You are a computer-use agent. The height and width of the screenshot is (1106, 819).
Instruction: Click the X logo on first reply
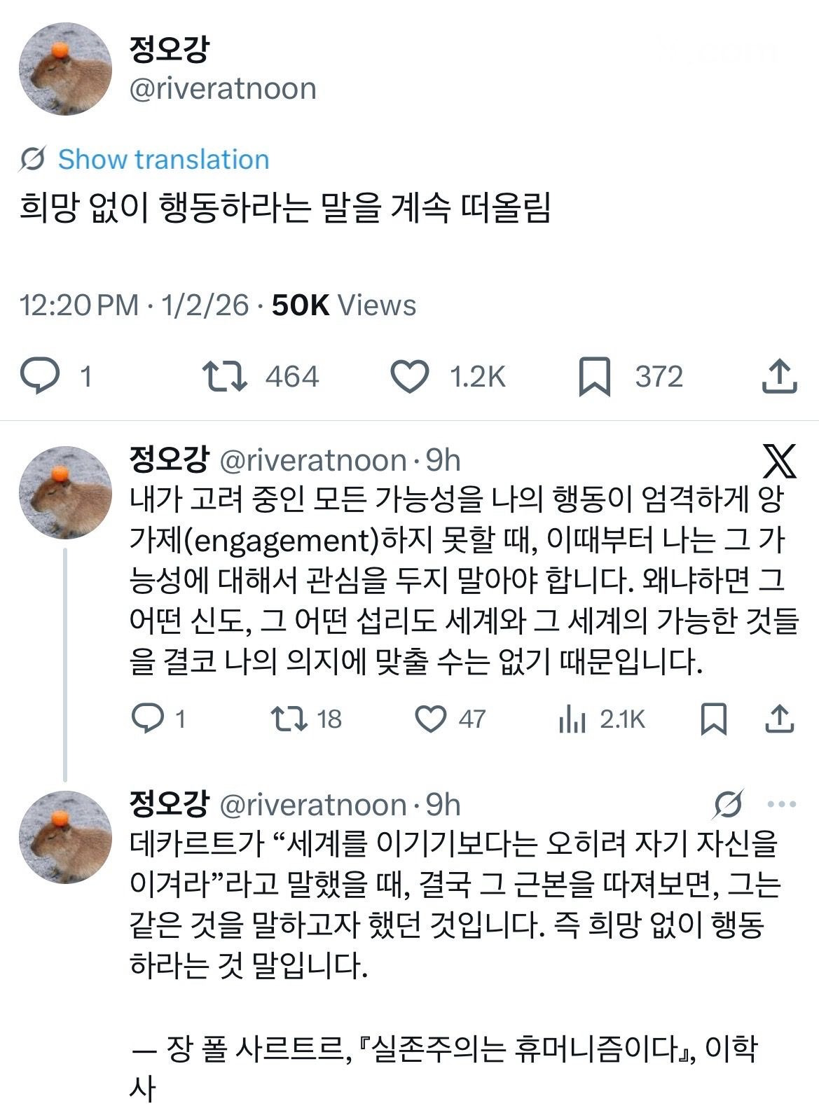[x=778, y=461]
